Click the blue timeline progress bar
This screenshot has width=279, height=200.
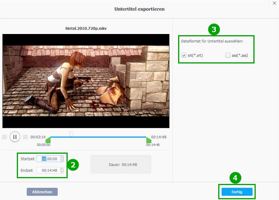click(x=98, y=137)
